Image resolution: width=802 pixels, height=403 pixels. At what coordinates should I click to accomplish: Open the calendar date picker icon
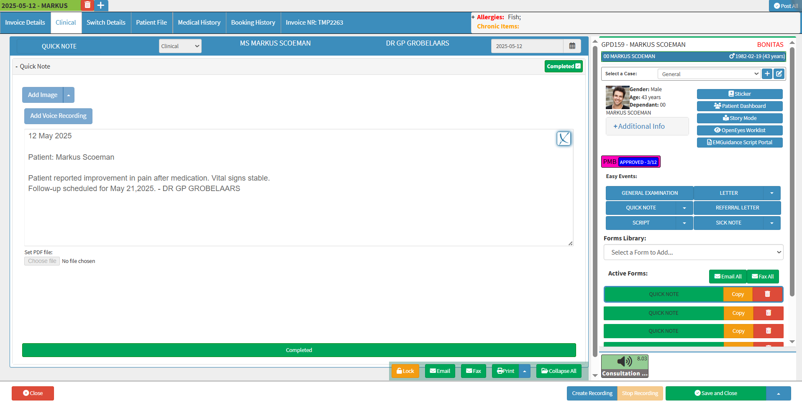click(572, 46)
